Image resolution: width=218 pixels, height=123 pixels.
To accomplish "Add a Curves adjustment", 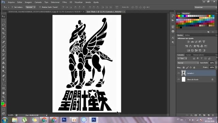I will click(x=196, y=42).
